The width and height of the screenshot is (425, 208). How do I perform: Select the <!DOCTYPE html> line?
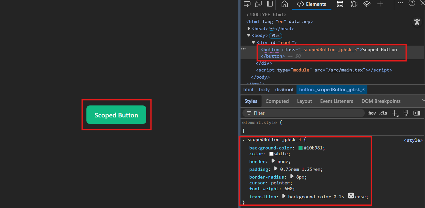266,15
